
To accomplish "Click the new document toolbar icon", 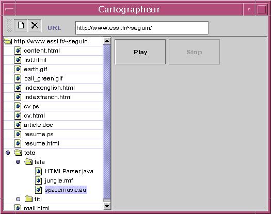I will [x=21, y=25].
